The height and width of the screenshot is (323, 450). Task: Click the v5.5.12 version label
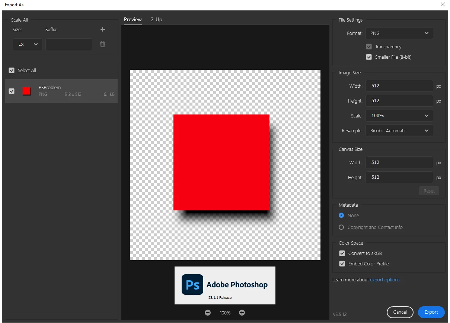[x=340, y=314]
